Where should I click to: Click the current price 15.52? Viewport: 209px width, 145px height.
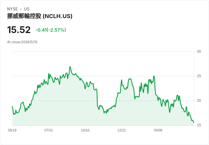pos(19,30)
